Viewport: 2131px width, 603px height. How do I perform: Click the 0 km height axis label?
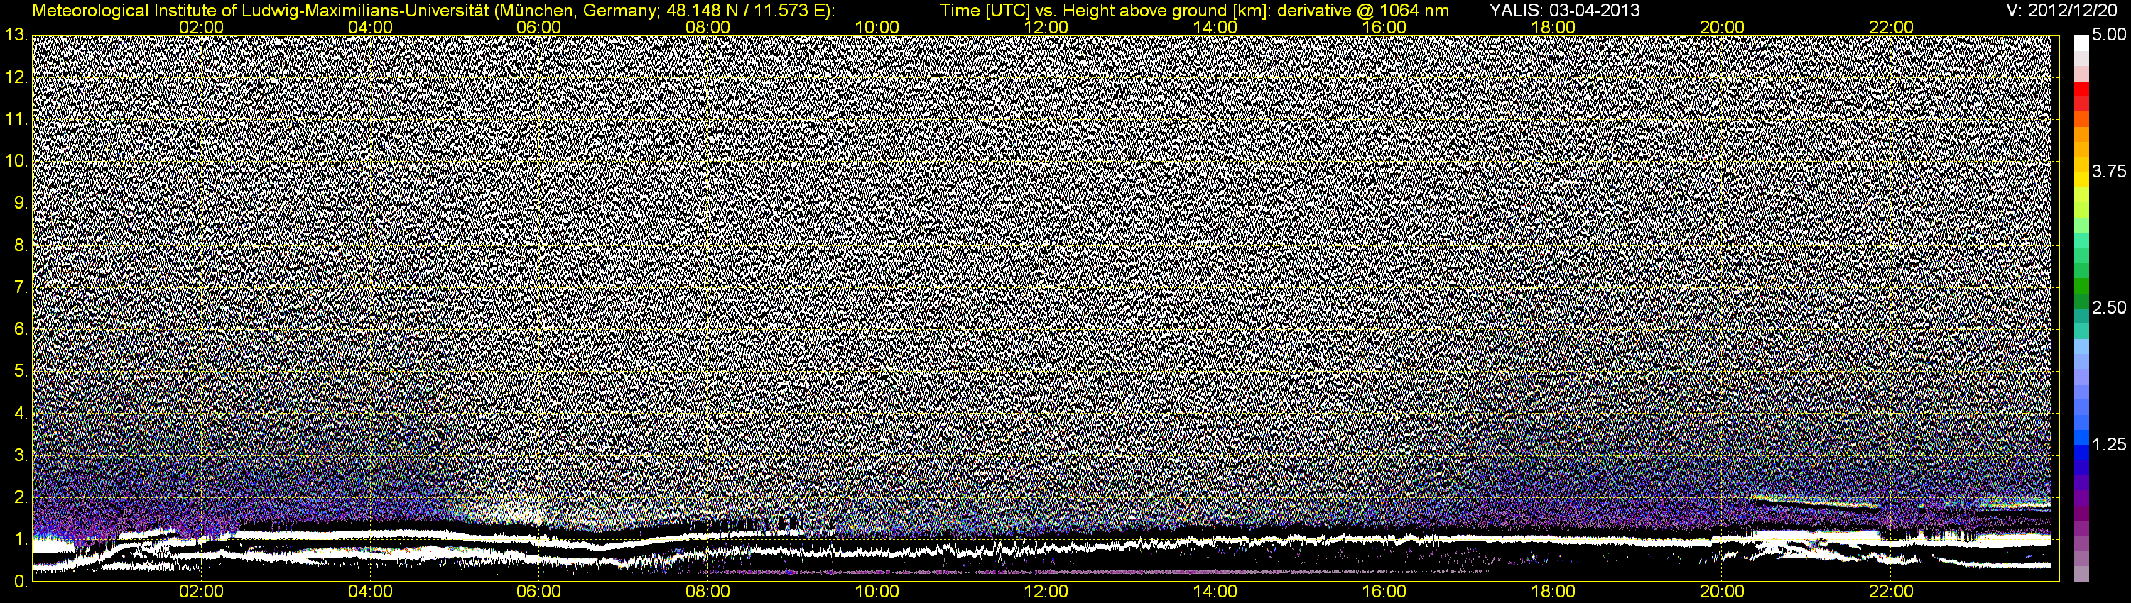pos(20,582)
